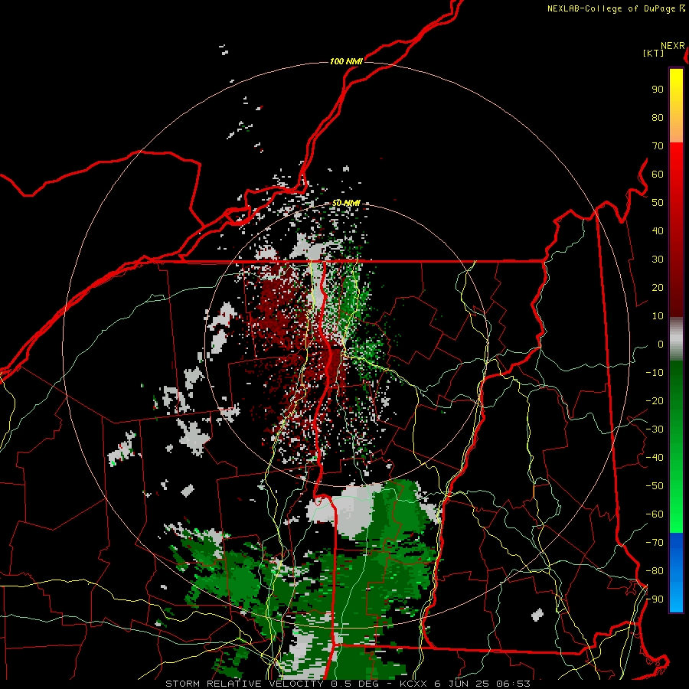Viewport: 689px width, 689px height.
Task: Click the gray zero-velocity band of color bar
Action: coord(676,339)
